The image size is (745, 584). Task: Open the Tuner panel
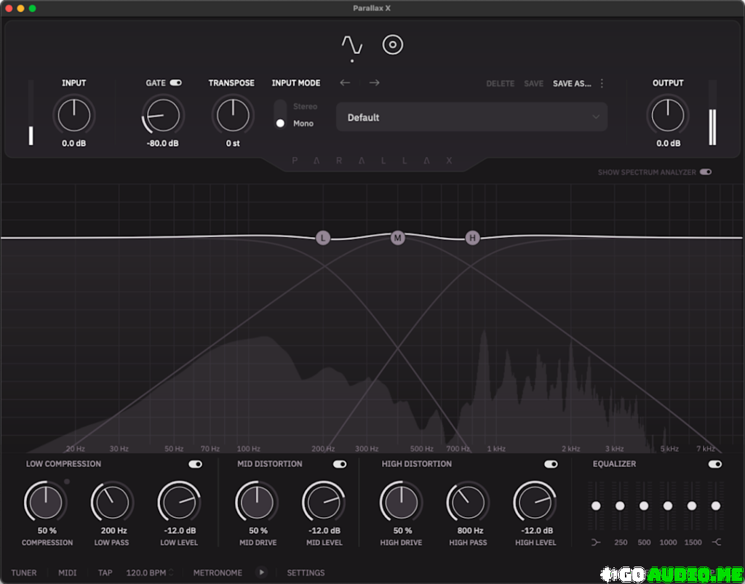coord(24,572)
